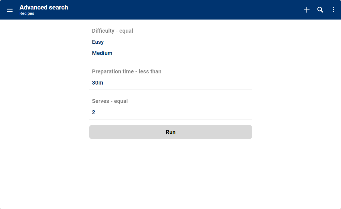Select the Easy difficulty value
Image resolution: width=341 pixels, height=209 pixels.
[x=98, y=42]
